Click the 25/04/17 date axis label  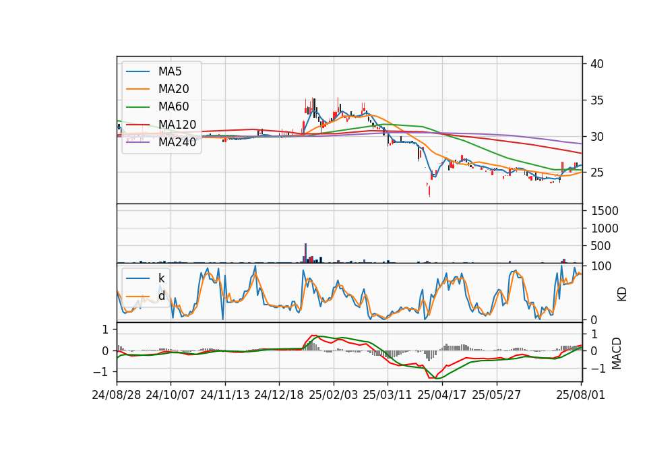(x=442, y=395)
